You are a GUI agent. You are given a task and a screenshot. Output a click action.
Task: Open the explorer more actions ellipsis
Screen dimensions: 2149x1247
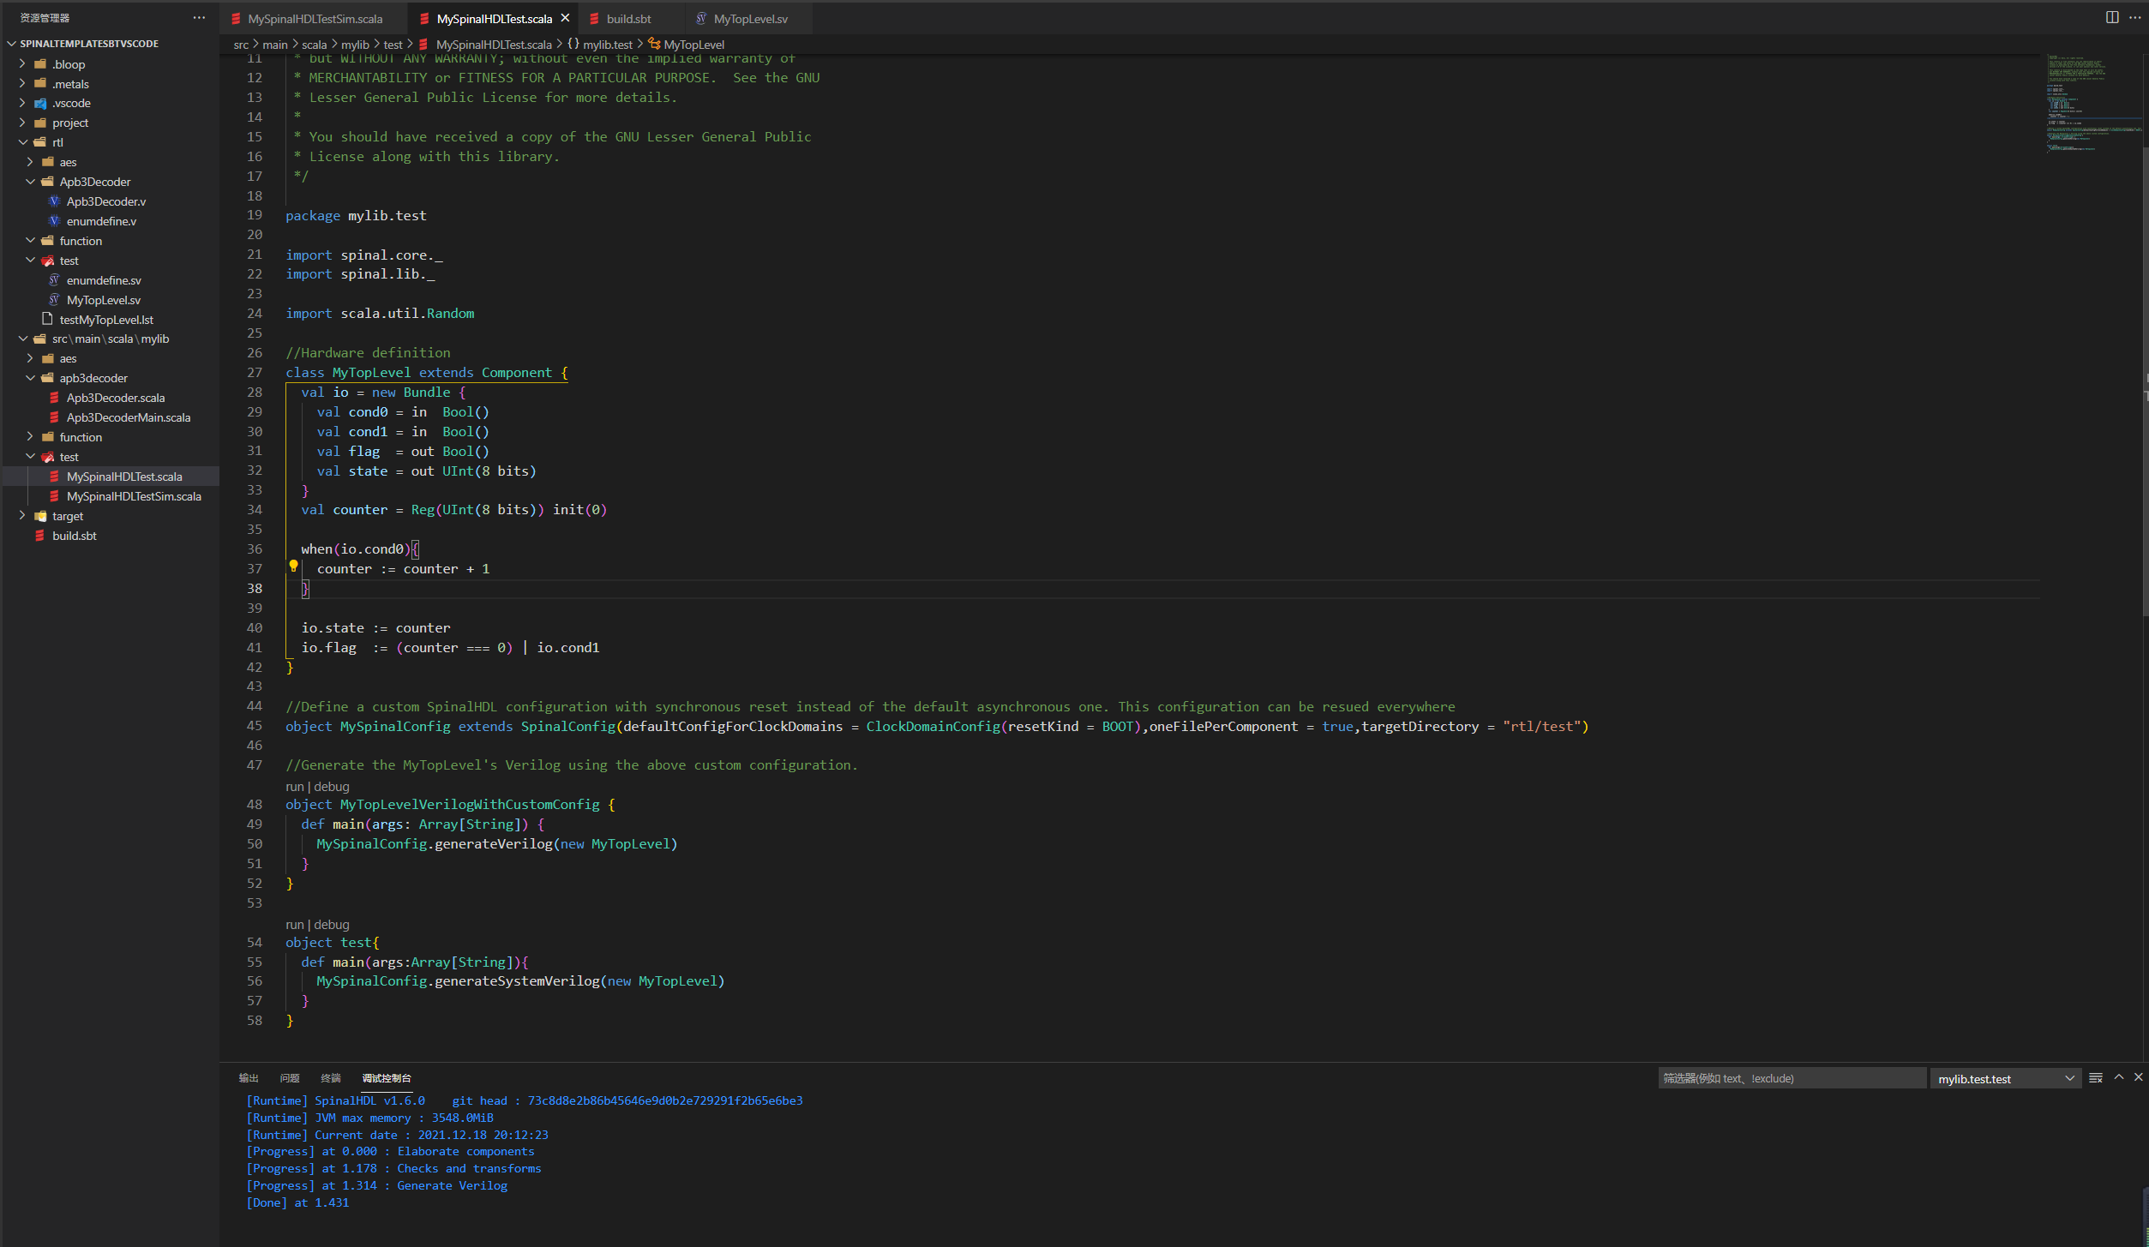click(199, 17)
